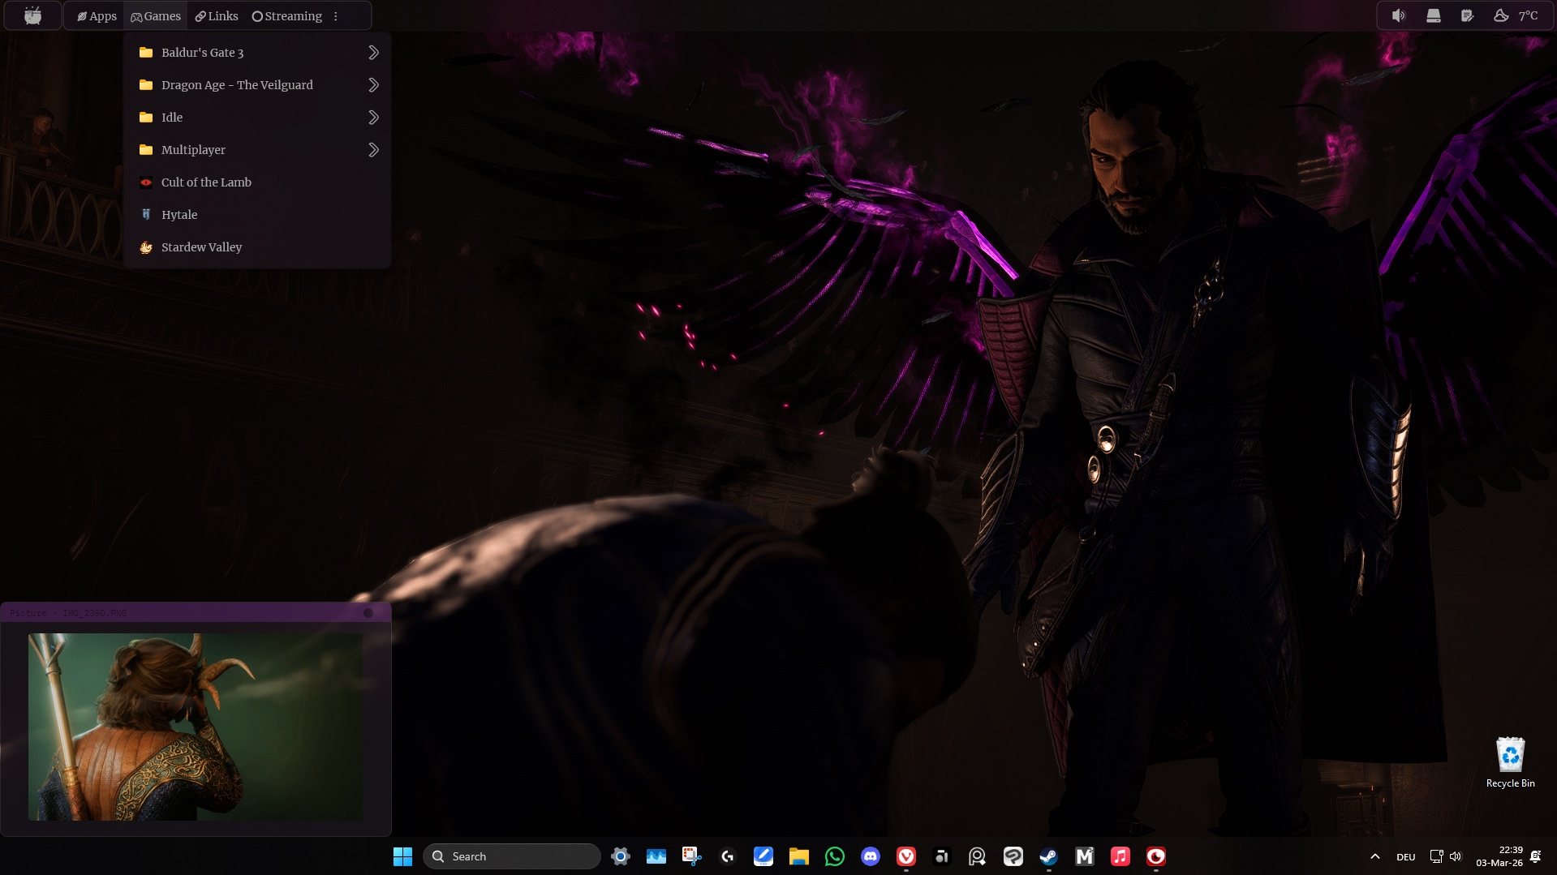The image size is (1557, 875).
Task: Expand the Baldur's Gate 3 folder submenu
Action: click(x=373, y=53)
